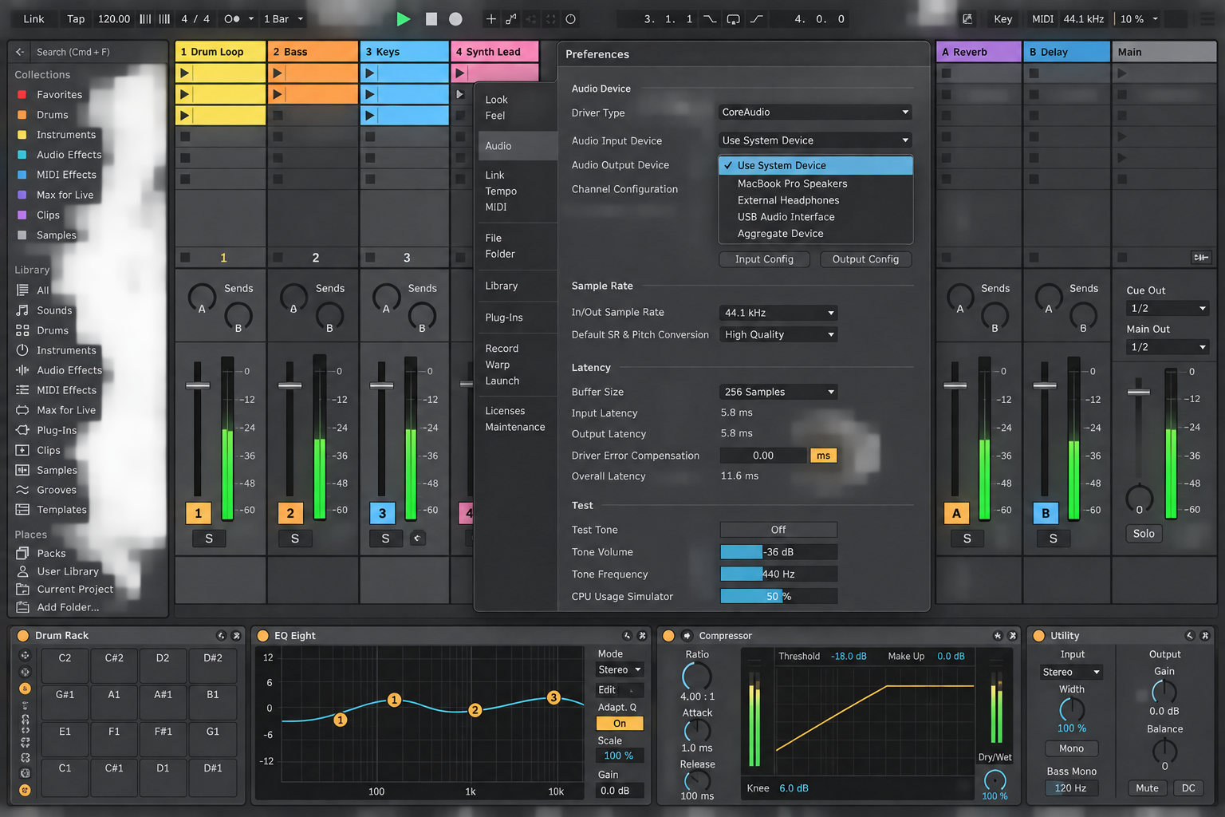Screen dimensions: 1225x817
Task: Click the Output Config button
Action: point(865,259)
